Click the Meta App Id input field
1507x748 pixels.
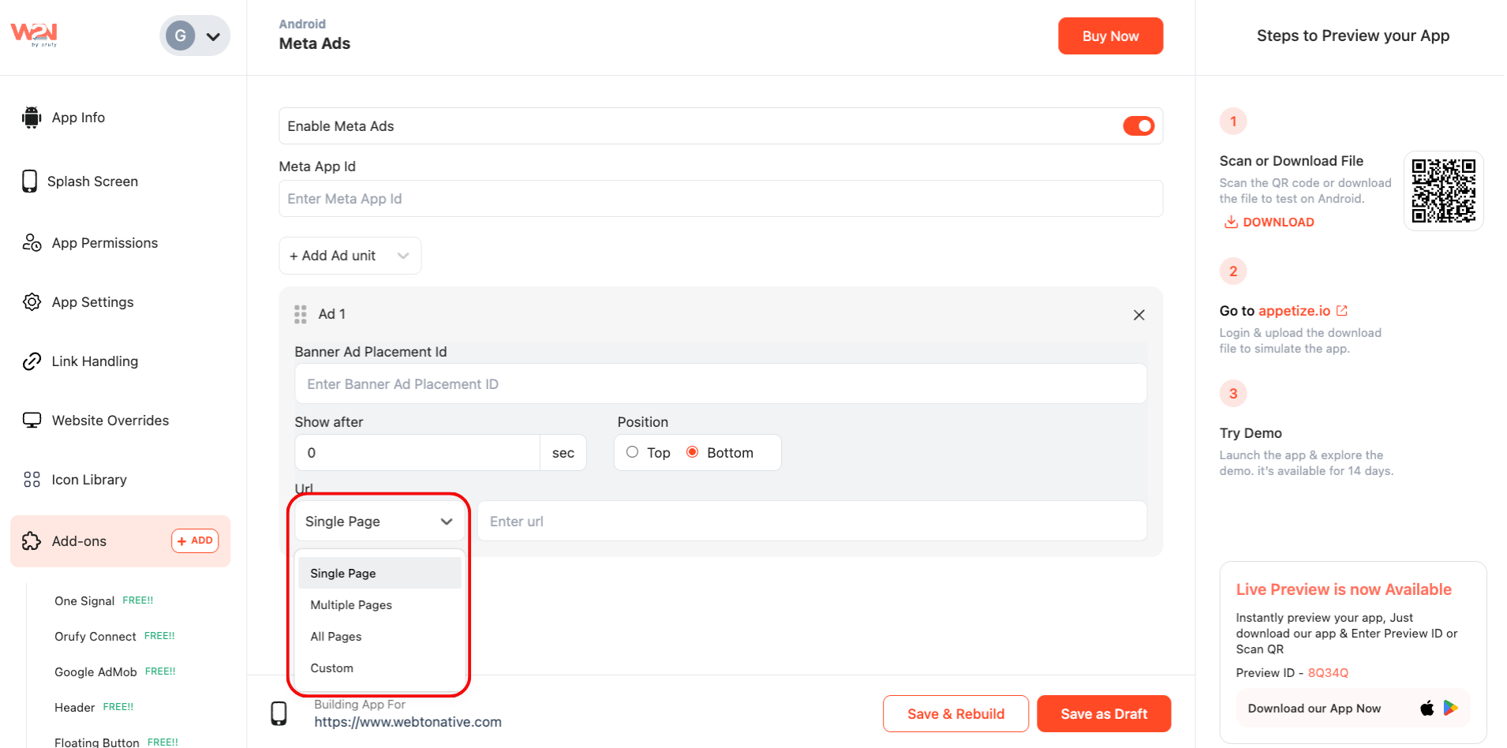720,199
